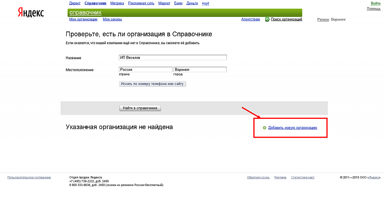Viewport: 384px width, 210px height.
Task: Open the Помощь help link
Action: [x=373, y=9]
